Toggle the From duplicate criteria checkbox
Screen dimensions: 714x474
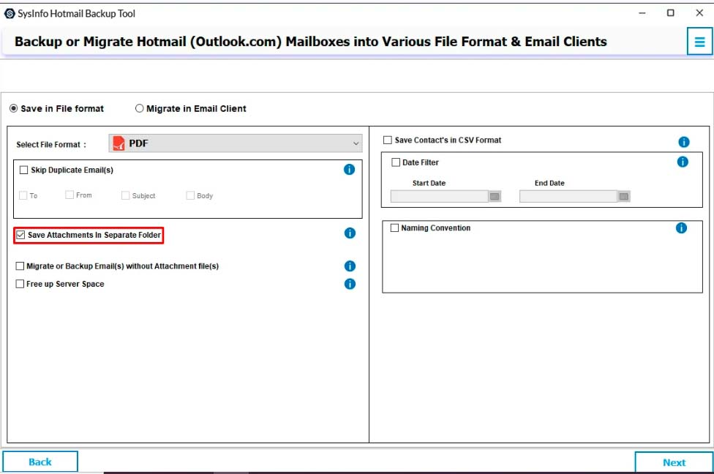click(x=69, y=195)
